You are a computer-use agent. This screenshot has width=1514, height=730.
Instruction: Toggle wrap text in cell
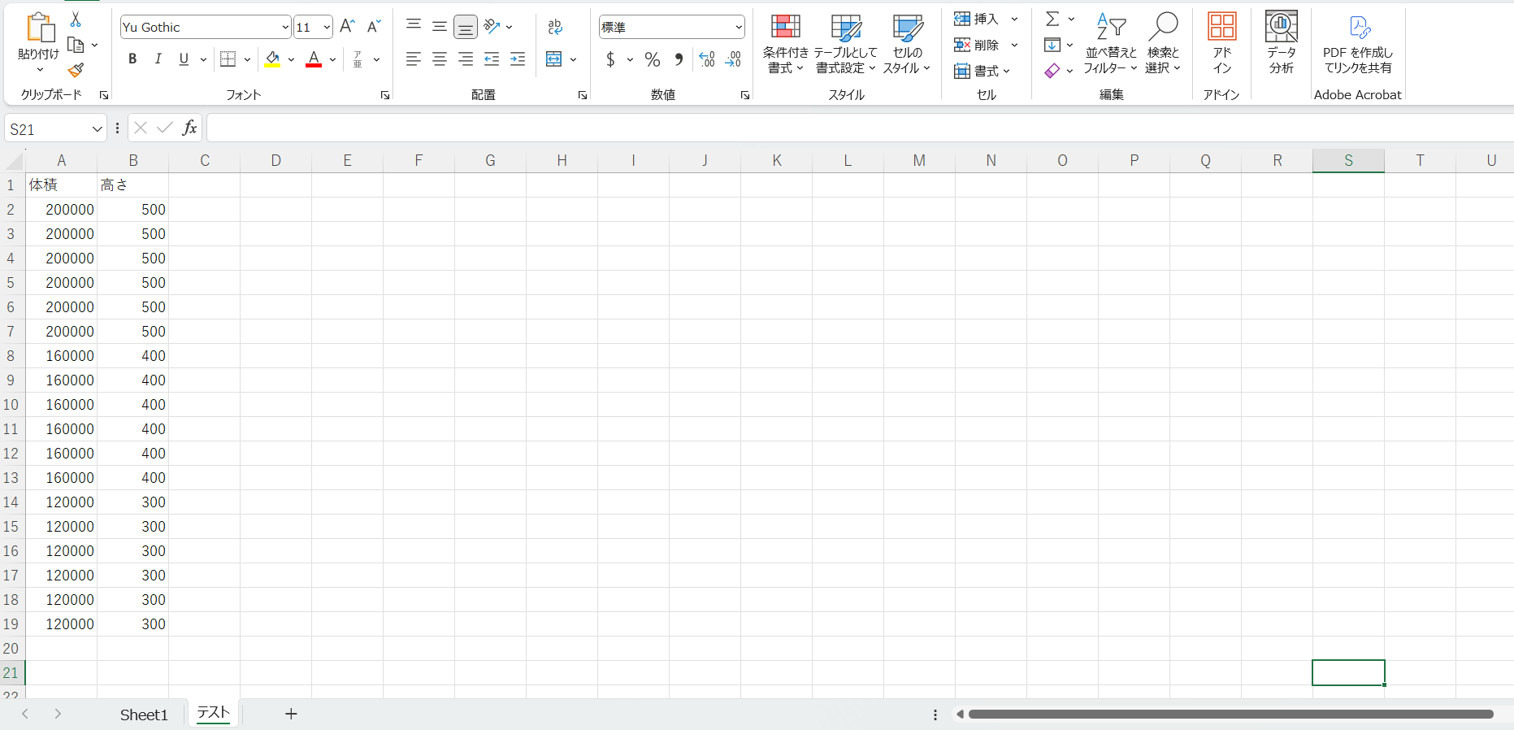pyautogui.click(x=555, y=27)
